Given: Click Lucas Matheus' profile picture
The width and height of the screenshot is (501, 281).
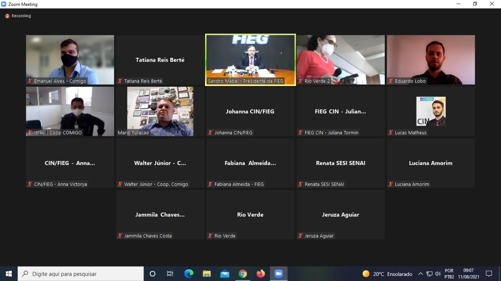Looking at the screenshot, I should pos(431,111).
